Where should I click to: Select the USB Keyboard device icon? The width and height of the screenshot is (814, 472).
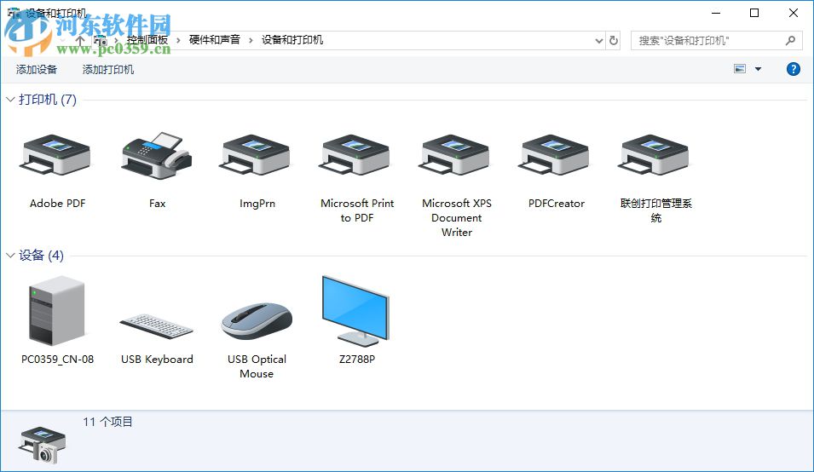(156, 326)
